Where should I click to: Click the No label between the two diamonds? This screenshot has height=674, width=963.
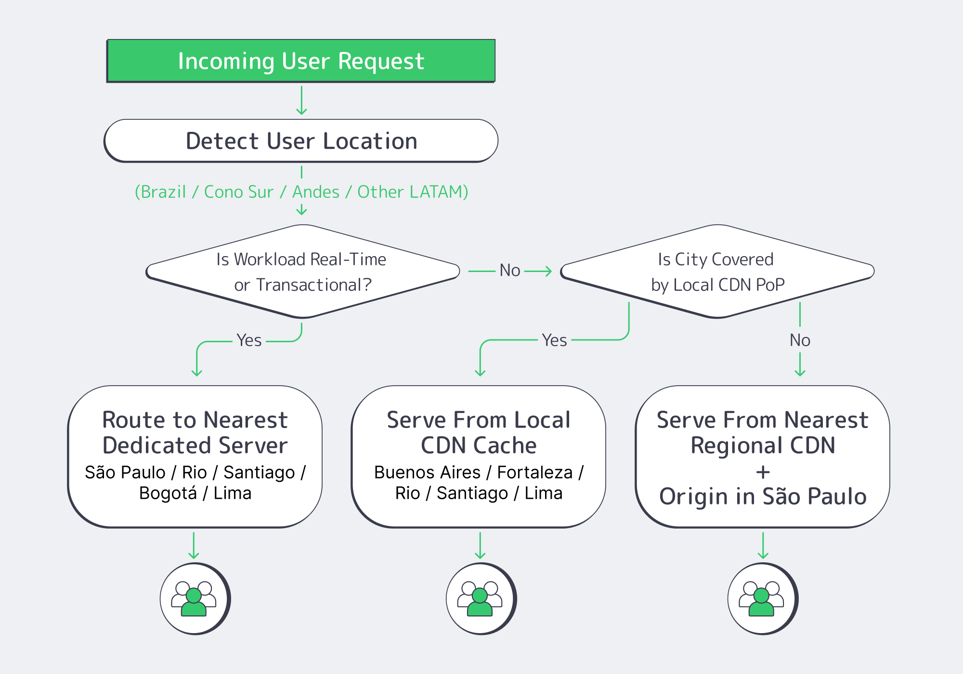pyautogui.click(x=509, y=271)
